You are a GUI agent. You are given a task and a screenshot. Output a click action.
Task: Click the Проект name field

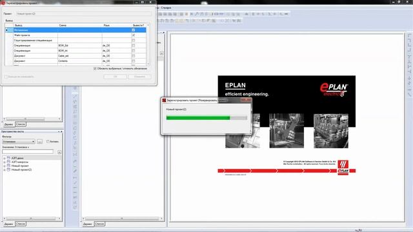click(x=84, y=14)
